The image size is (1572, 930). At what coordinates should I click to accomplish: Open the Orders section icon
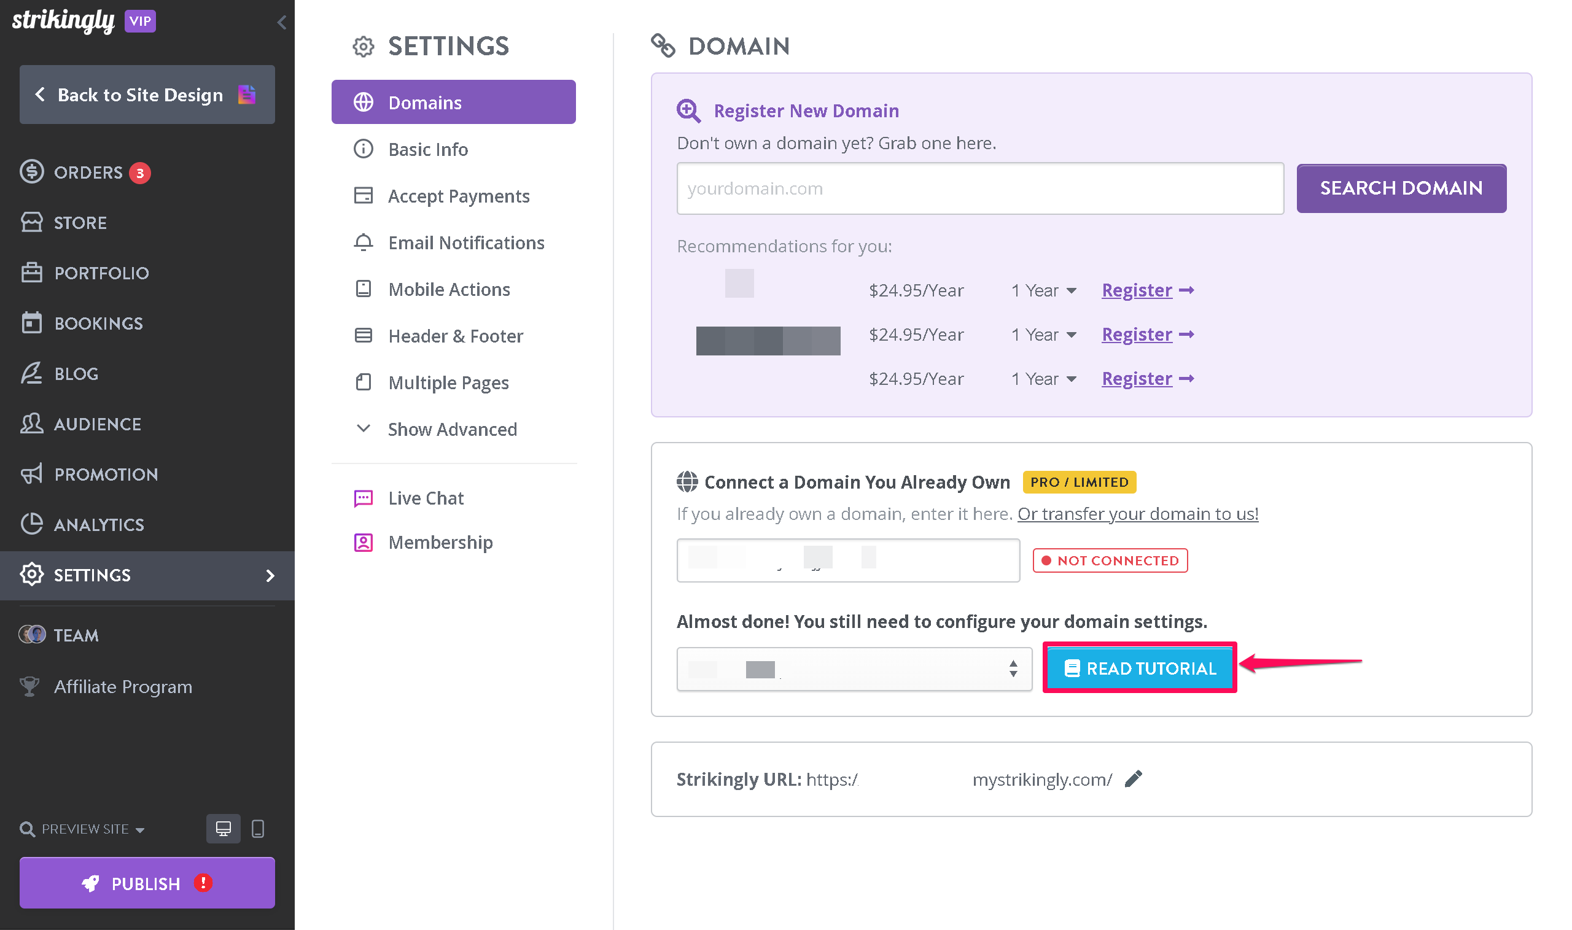[x=31, y=172]
